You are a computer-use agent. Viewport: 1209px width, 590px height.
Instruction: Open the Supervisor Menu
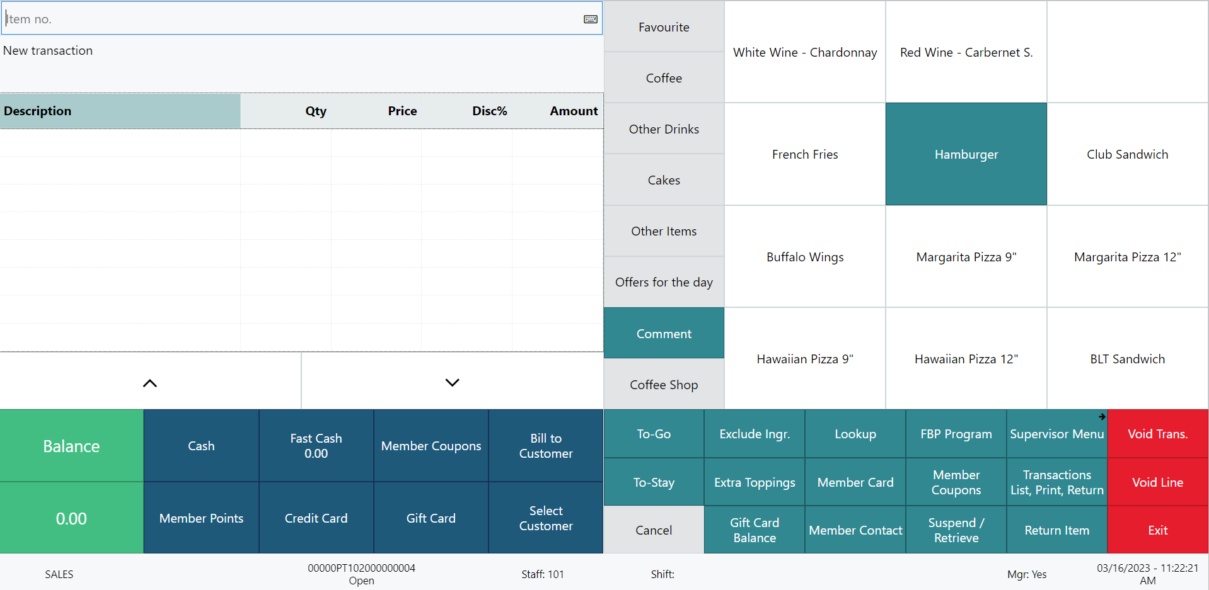(x=1056, y=434)
